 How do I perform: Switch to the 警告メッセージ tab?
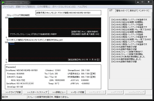122,11
